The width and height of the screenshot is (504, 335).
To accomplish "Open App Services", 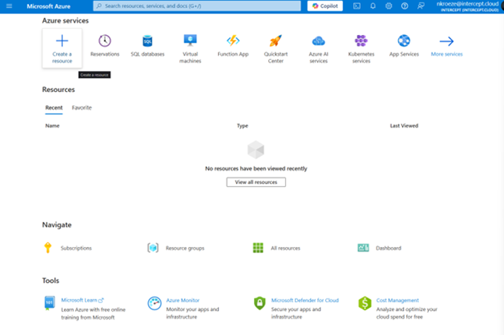I will tap(404, 46).
